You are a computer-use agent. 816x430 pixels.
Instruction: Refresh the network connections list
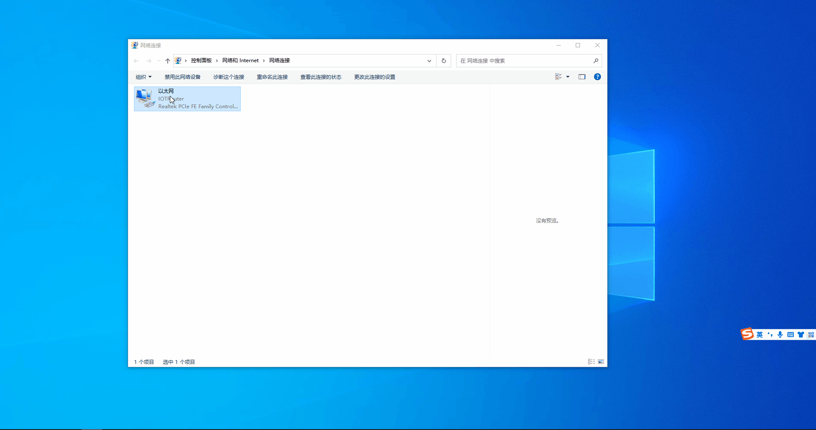pyautogui.click(x=444, y=61)
